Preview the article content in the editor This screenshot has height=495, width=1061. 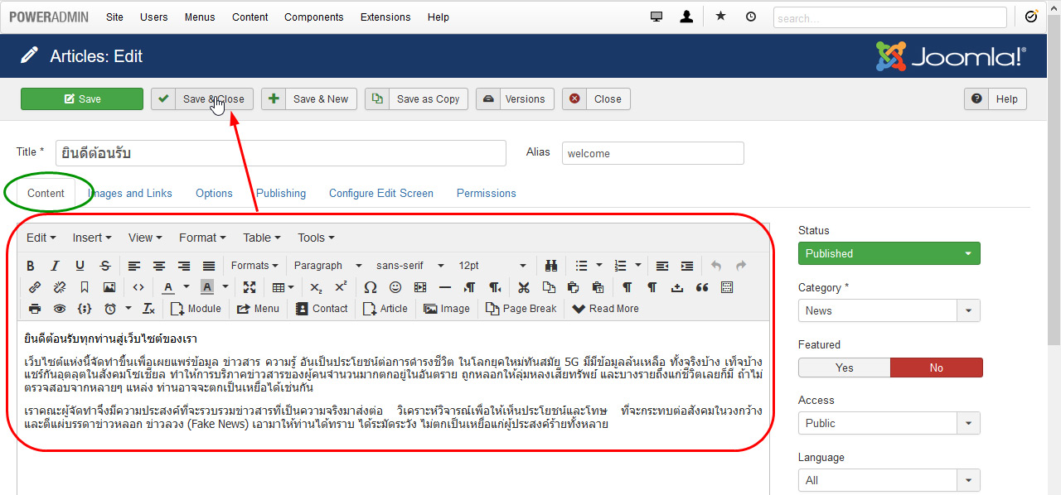pos(58,308)
